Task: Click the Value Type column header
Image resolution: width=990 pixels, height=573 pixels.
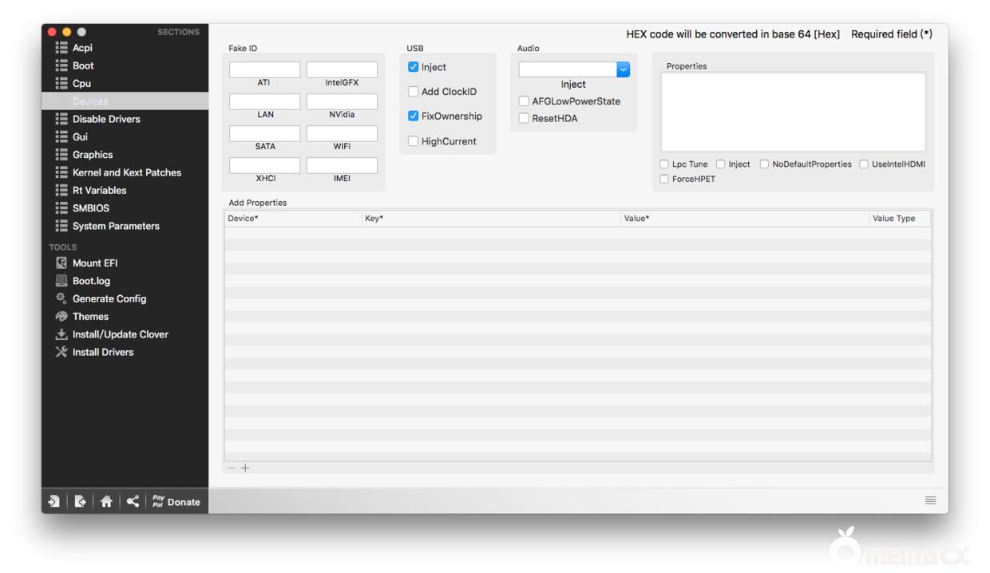Action: point(893,219)
